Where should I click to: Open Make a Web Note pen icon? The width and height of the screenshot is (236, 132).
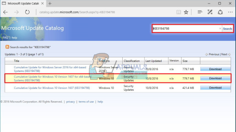coord(210,12)
